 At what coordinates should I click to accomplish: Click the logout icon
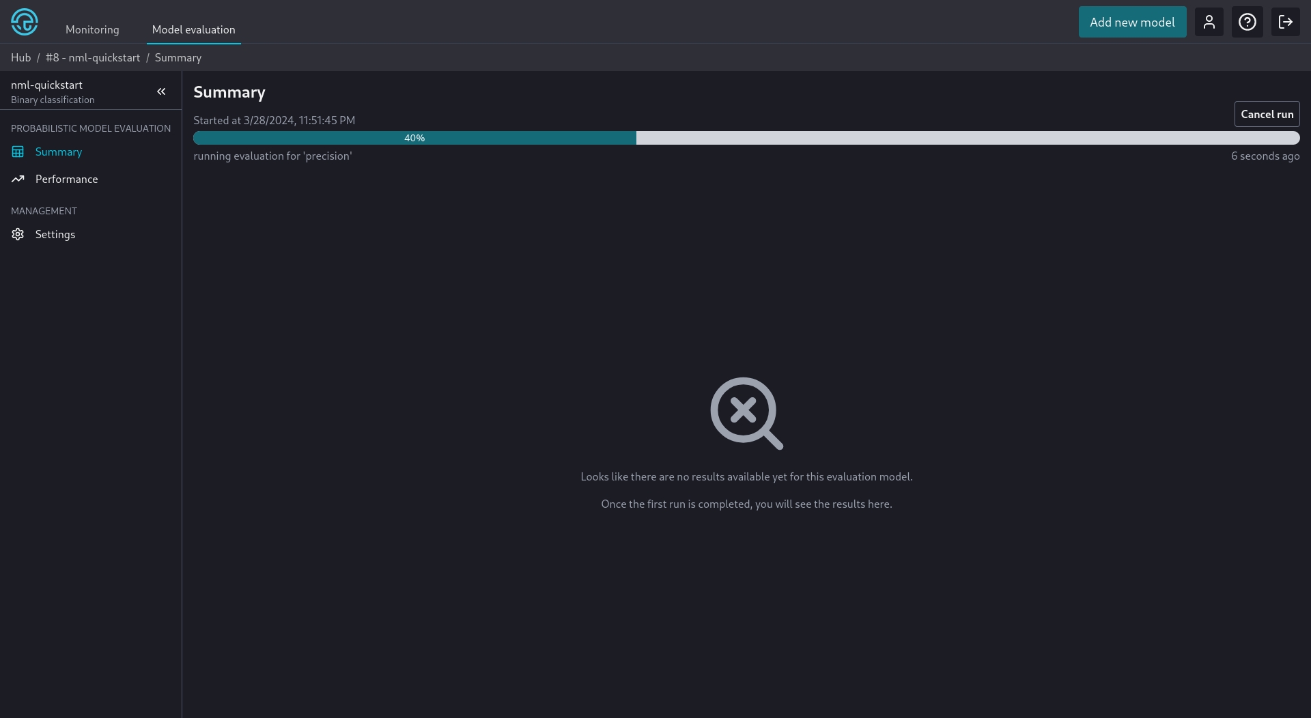click(1285, 22)
